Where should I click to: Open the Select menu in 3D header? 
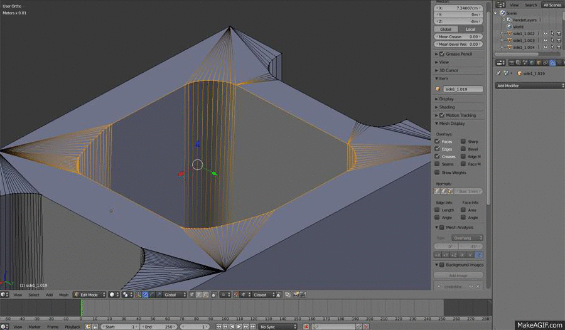click(x=34, y=295)
